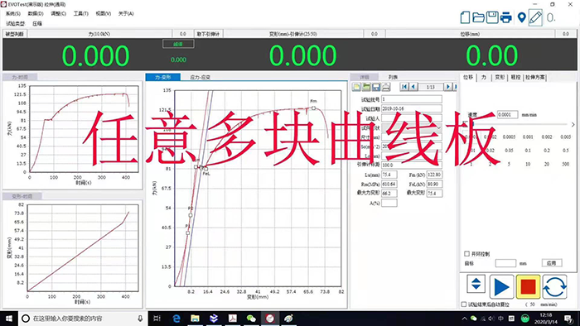
Task: Stop the test with the red square button
Action: 528,286
